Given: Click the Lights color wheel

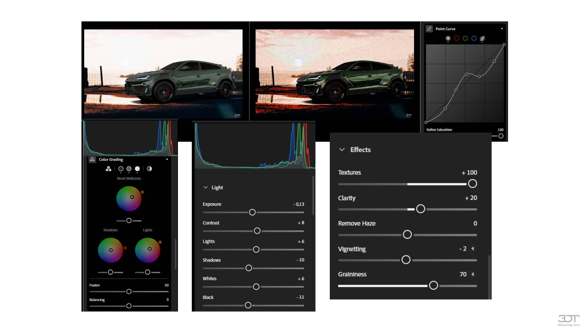Looking at the screenshot, I should pyautogui.click(x=148, y=250).
